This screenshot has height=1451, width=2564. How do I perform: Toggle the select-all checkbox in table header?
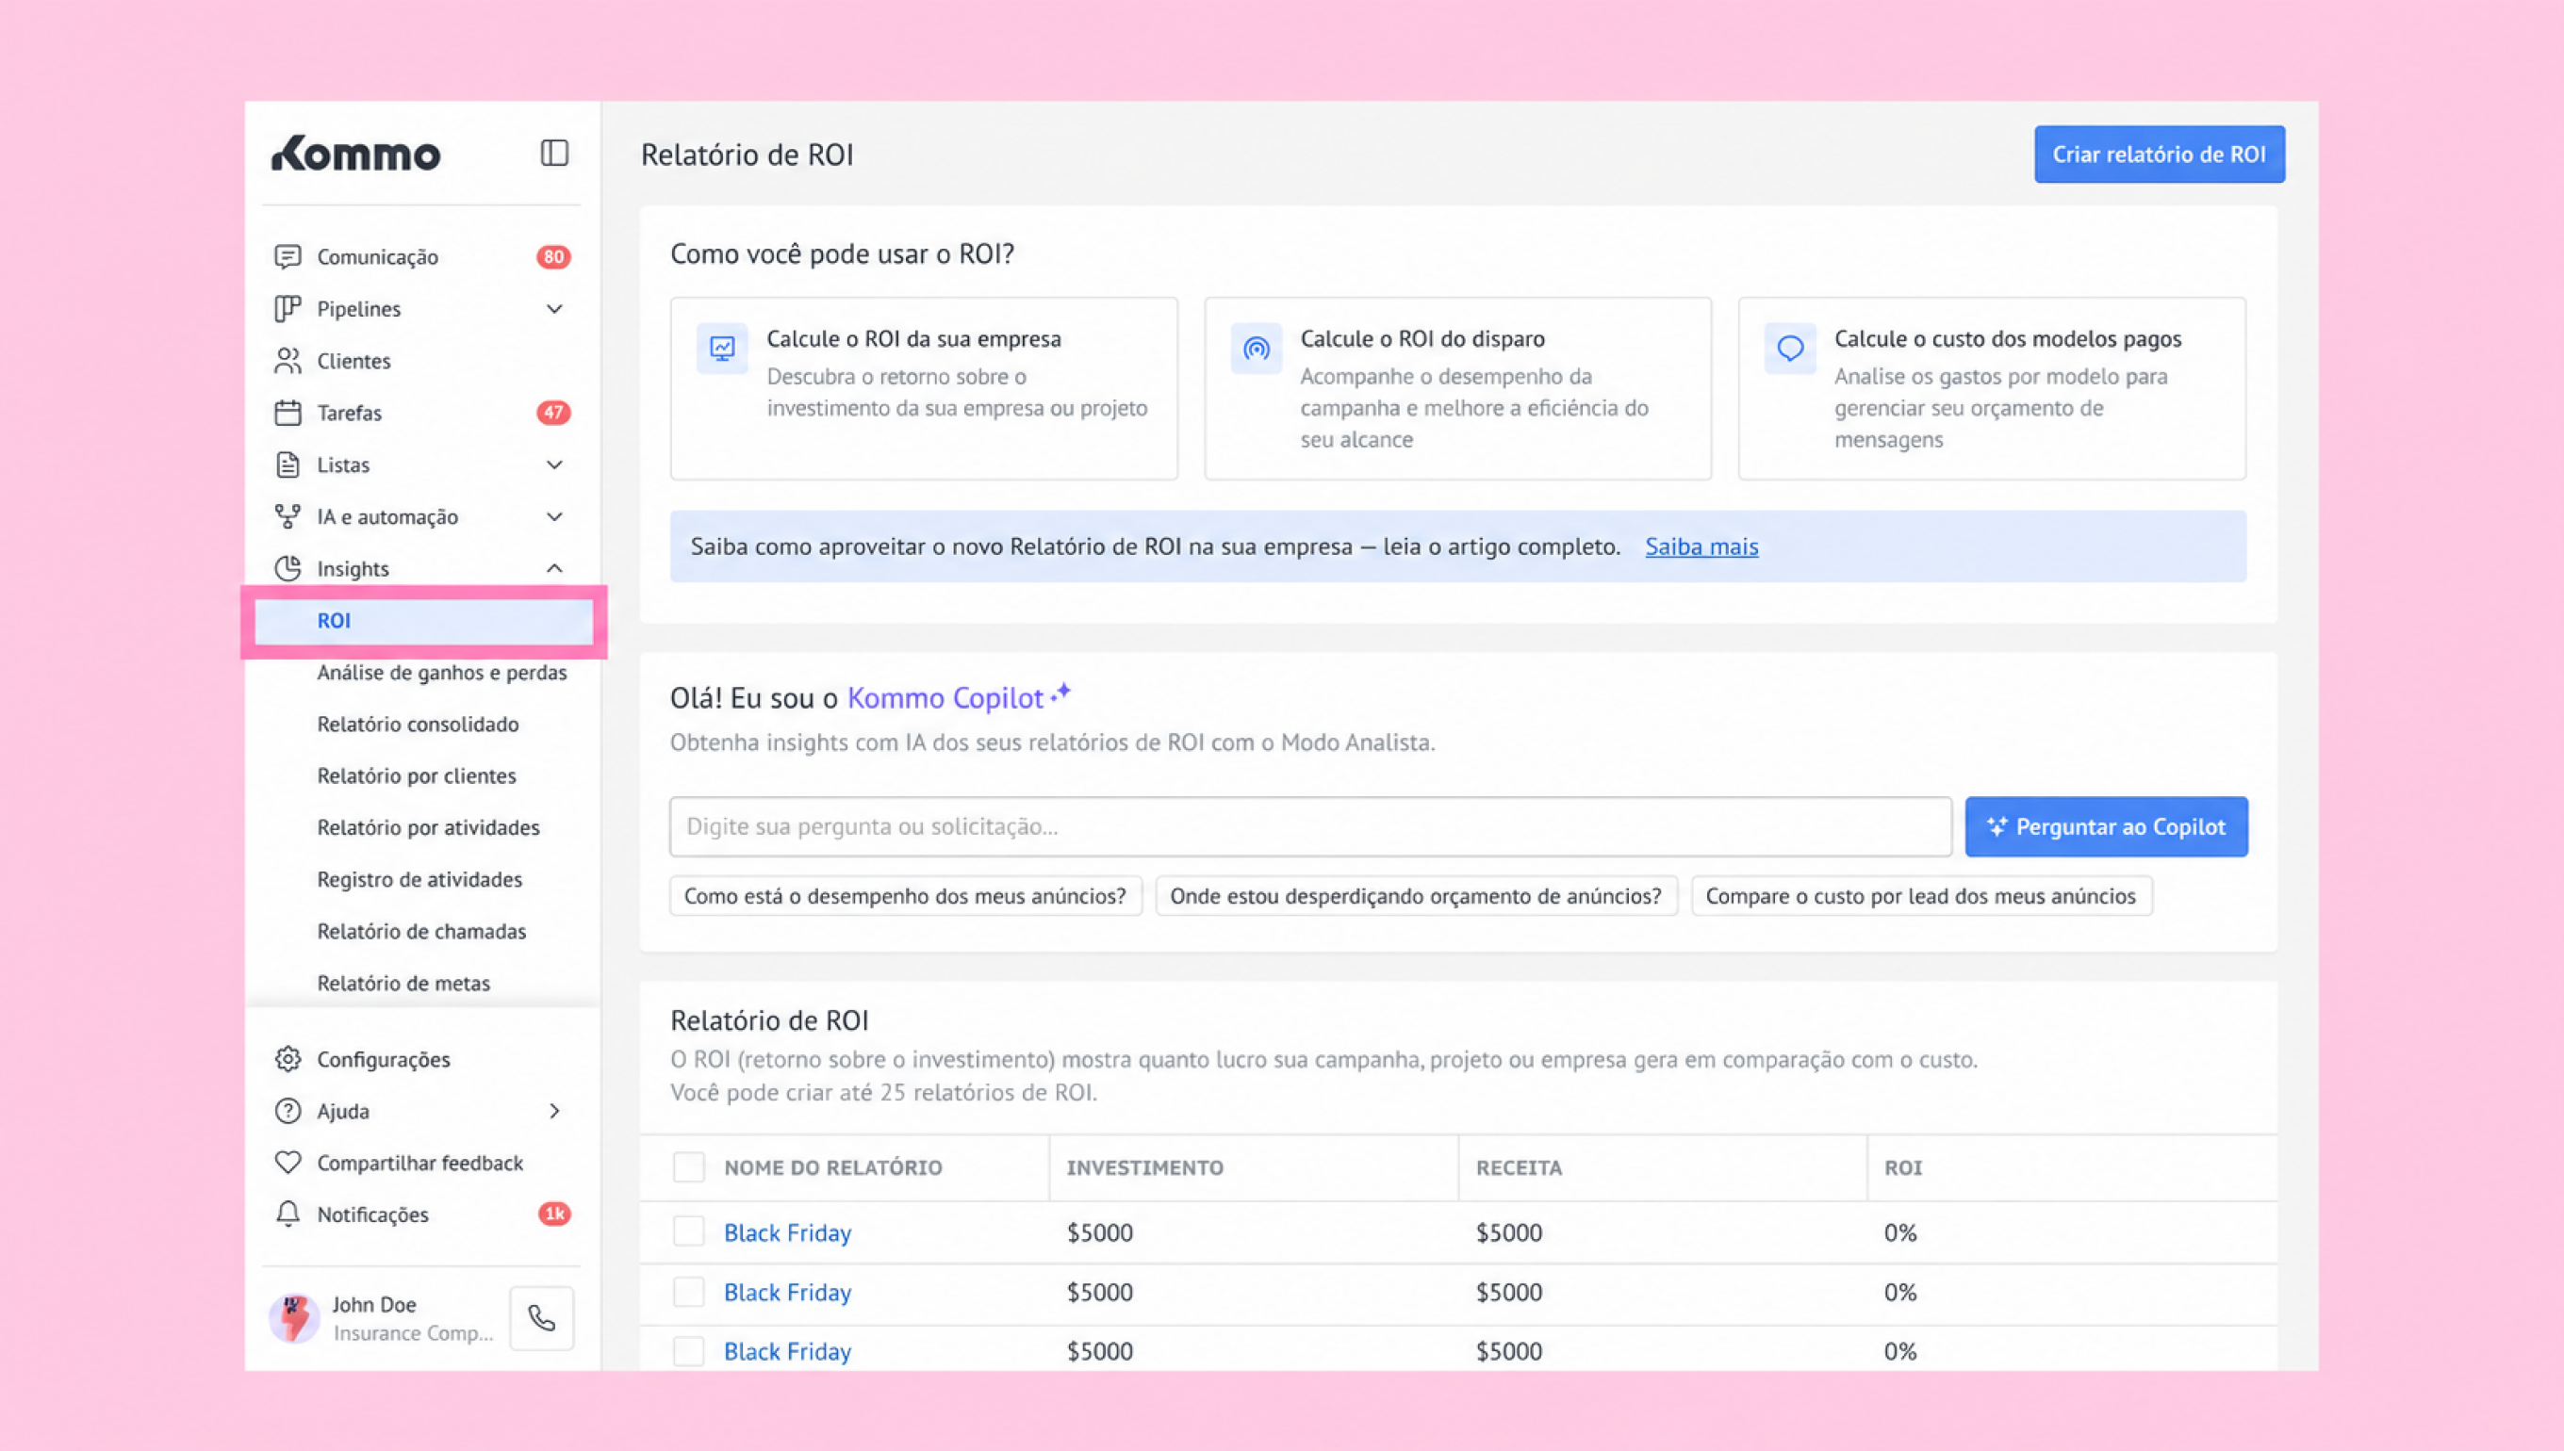point(689,1167)
